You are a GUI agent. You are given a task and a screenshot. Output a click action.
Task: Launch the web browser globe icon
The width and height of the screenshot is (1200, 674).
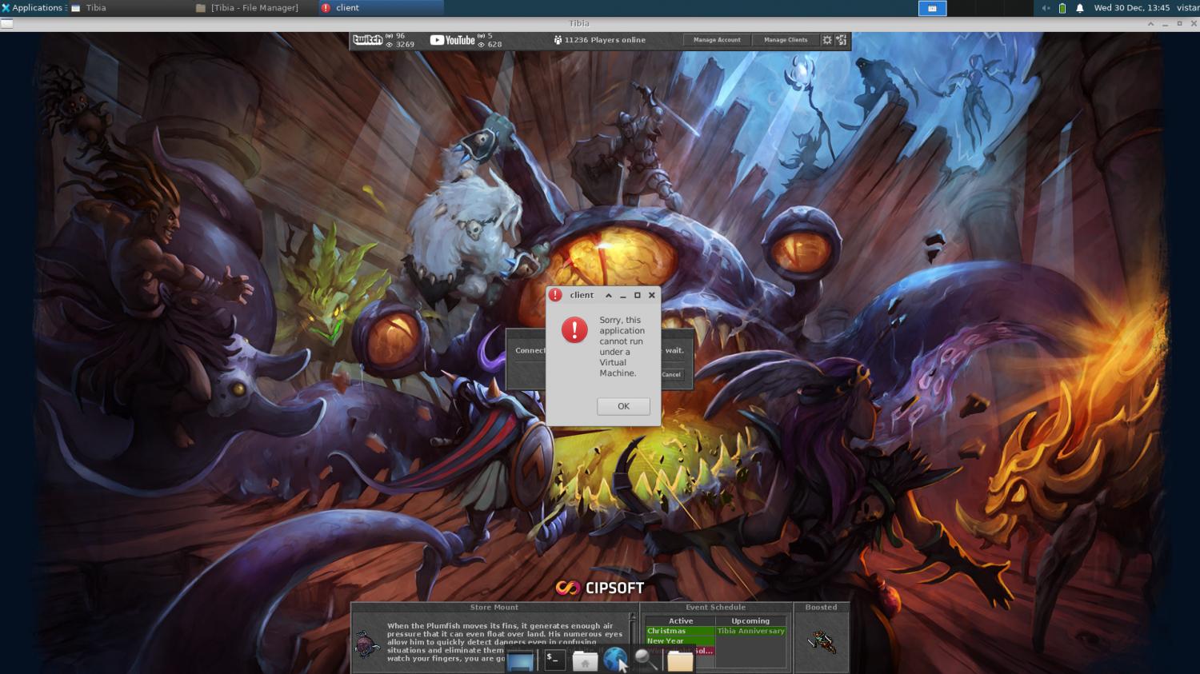pos(614,660)
